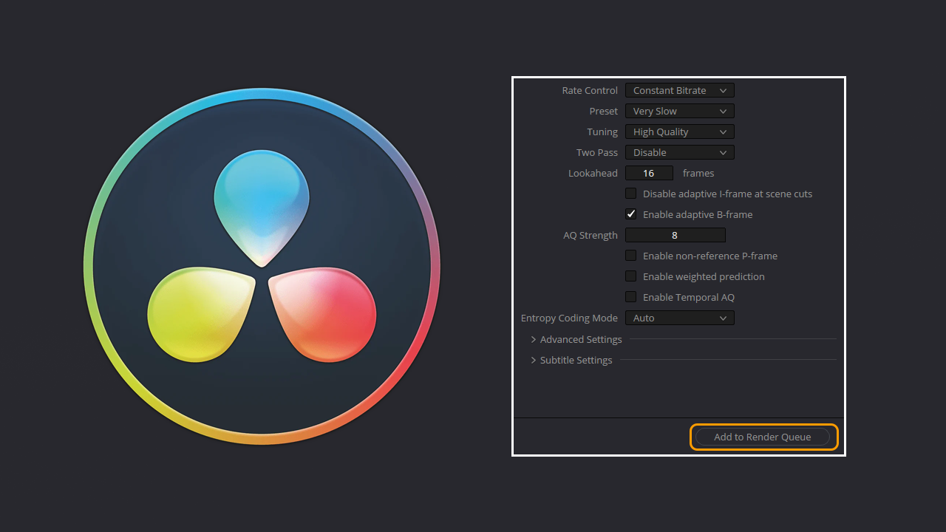Click the 'frames' unit text
The height and width of the screenshot is (532, 946).
pos(698,173)
